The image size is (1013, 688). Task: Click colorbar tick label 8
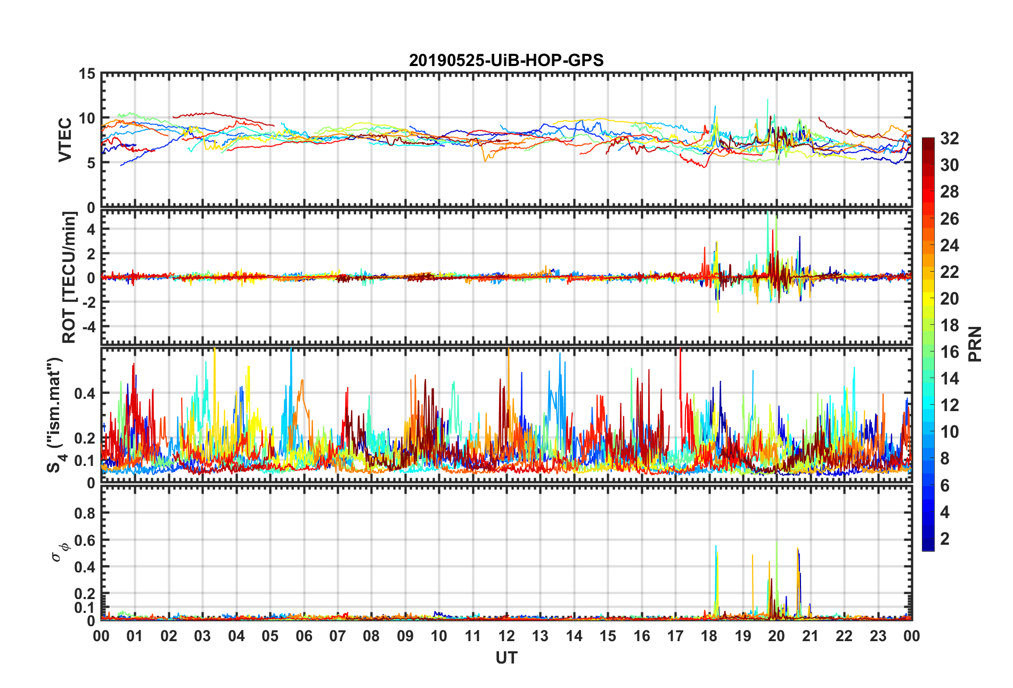[944, 458]
